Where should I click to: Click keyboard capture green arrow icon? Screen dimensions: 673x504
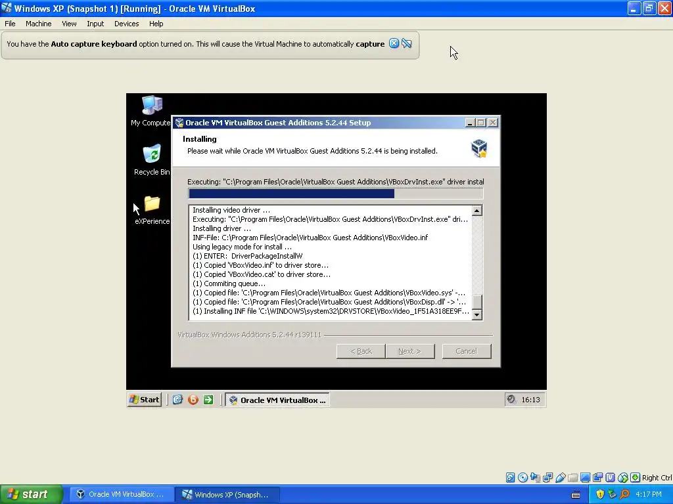pos(636,478)
